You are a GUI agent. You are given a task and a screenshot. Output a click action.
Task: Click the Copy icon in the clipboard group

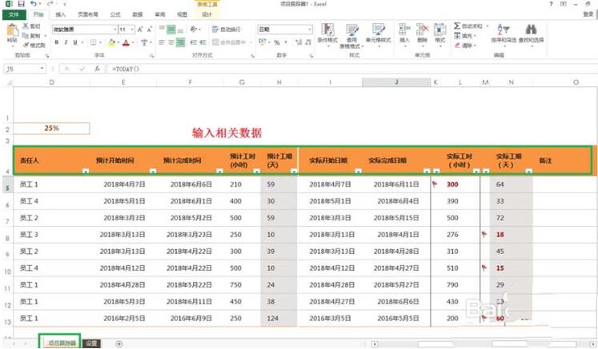[x=26, y=35]
